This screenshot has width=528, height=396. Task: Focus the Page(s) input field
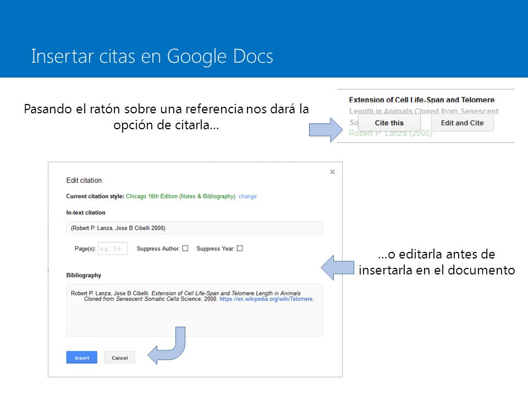click(112, 249)
